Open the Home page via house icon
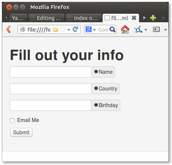 [125, 29]
